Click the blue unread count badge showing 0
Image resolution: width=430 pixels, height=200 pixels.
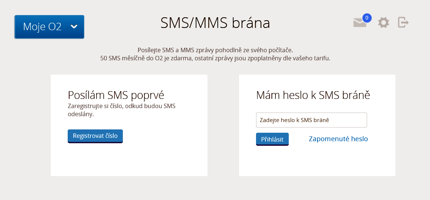tap(367, 18)
